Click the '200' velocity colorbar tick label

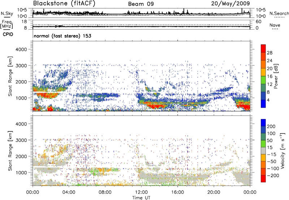point(271,126)
